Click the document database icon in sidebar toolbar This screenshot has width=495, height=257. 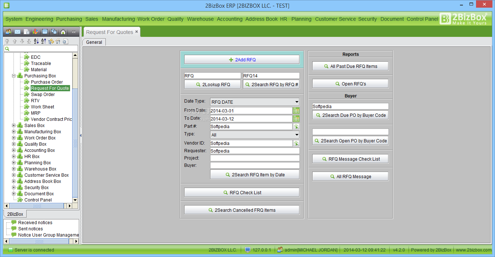click(x=27, y=32)
